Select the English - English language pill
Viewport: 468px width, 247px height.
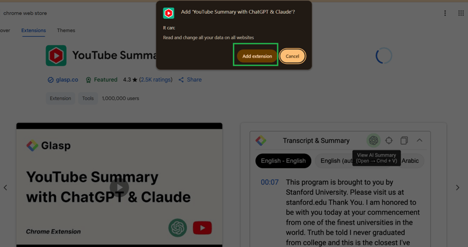283,161
